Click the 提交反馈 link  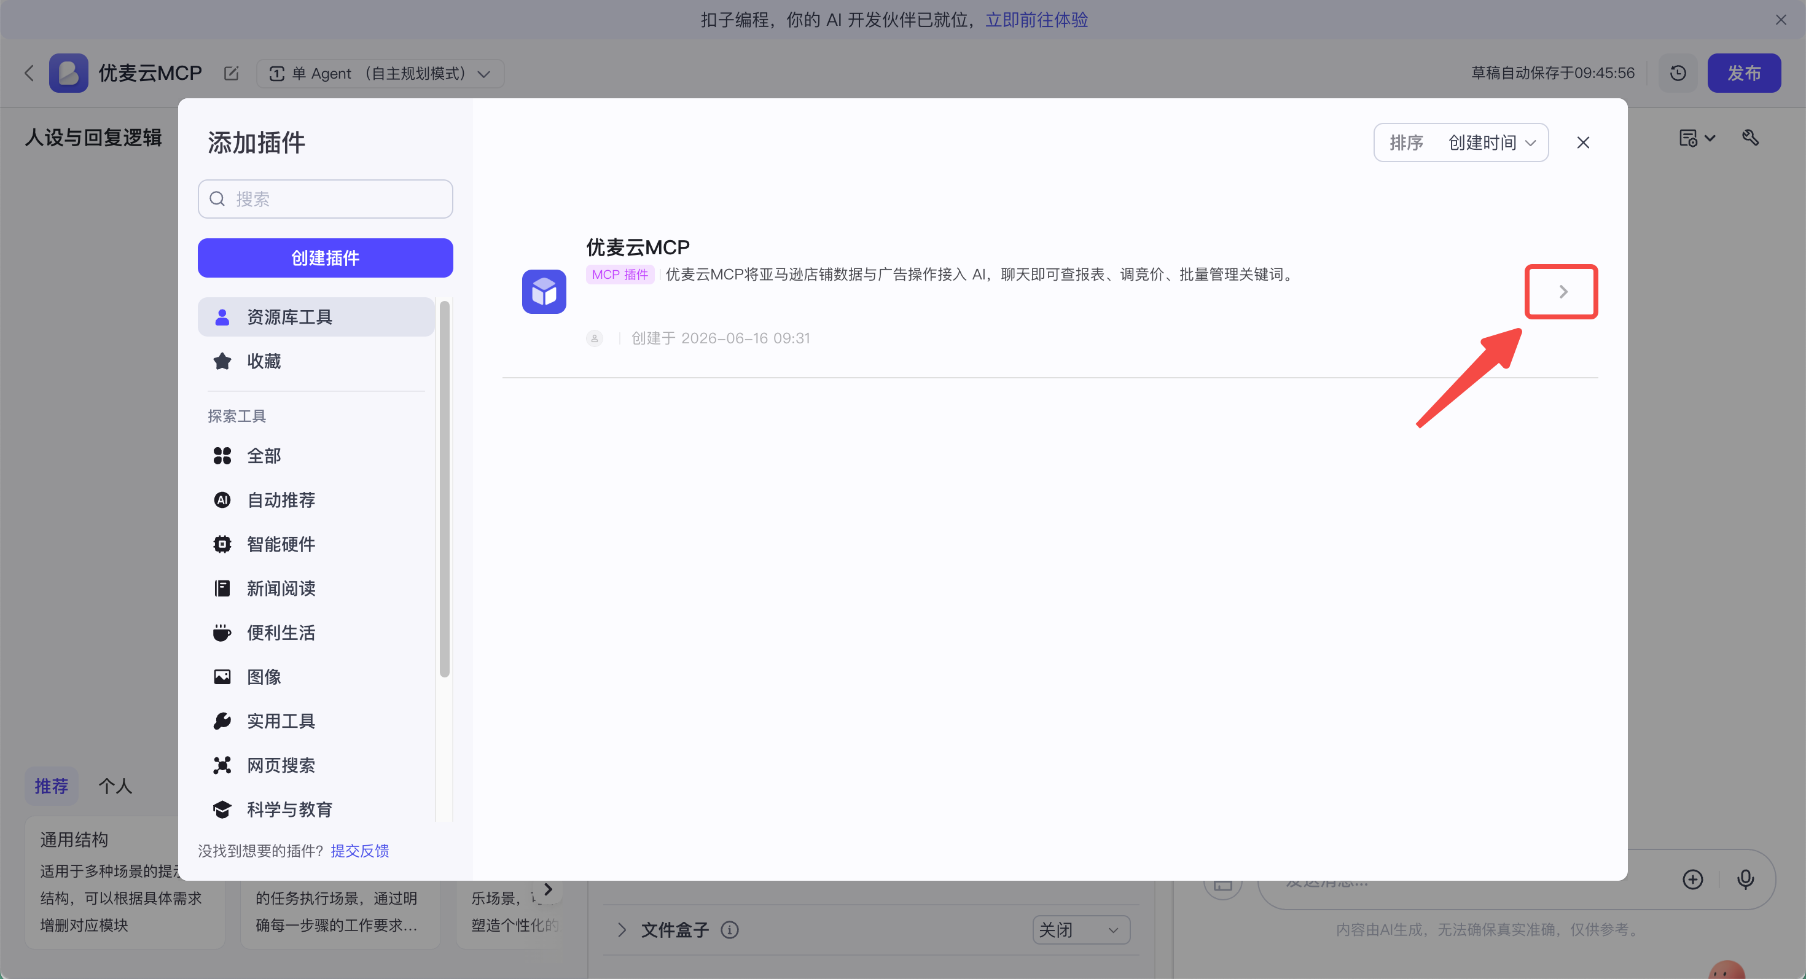click(359, 851)
